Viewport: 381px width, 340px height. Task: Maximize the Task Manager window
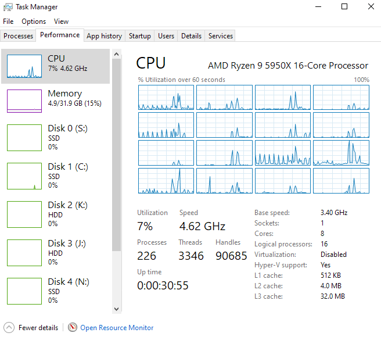pos(344,6)
